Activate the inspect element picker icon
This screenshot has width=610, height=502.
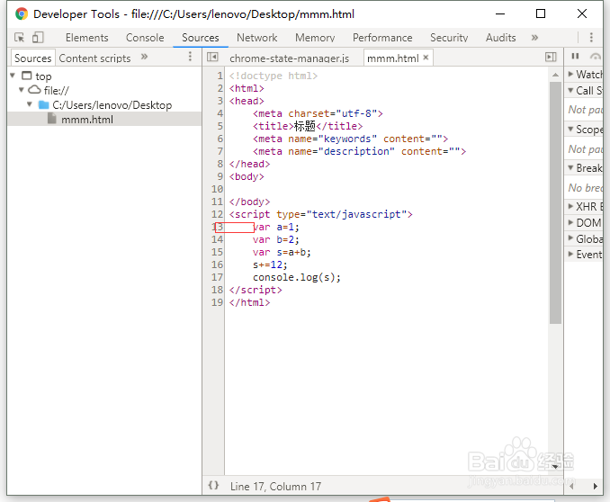(19, 38)
